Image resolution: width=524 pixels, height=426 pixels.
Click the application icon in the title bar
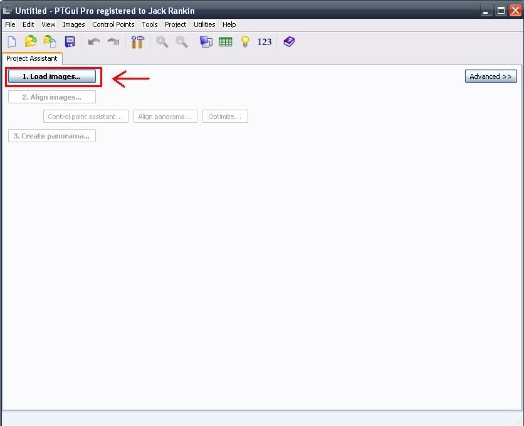pyautogui.click(x=8, y=10)
